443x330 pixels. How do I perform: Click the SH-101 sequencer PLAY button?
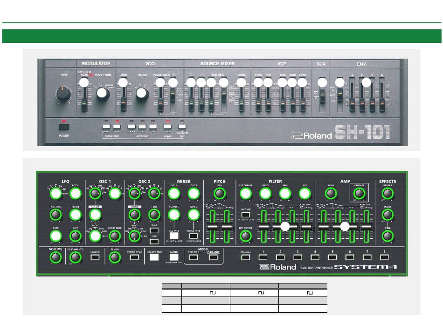click(x=117, y=127)
